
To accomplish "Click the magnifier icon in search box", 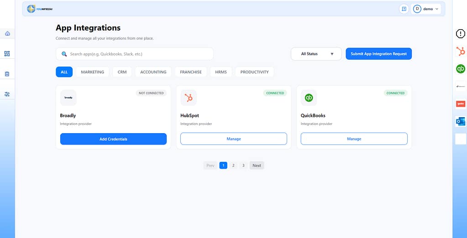I will [x=64, y=54].
